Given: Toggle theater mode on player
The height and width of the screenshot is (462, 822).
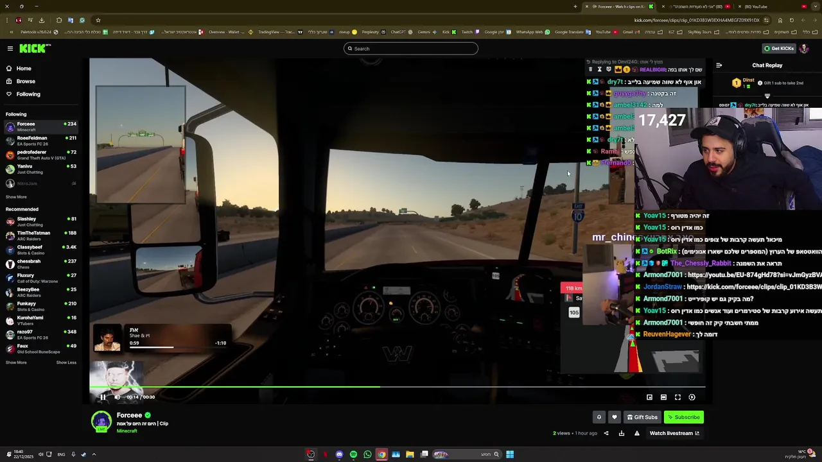Looking at the screenshot, I should (x=663, y=397).
